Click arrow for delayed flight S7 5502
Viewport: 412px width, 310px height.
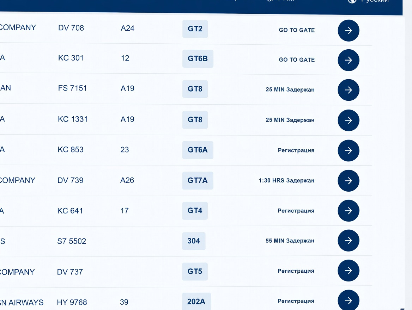click(348, 241)
